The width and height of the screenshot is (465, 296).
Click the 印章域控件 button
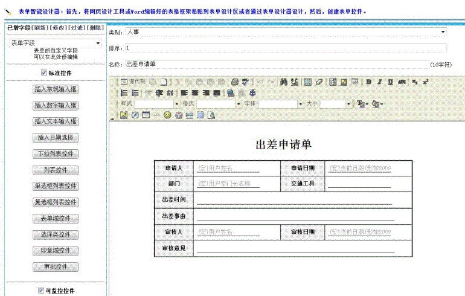tap(56, 251)
